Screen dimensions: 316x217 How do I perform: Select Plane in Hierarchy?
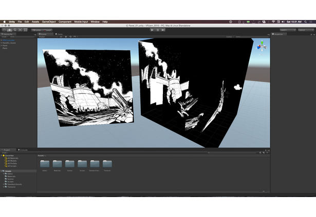(5, 48)
